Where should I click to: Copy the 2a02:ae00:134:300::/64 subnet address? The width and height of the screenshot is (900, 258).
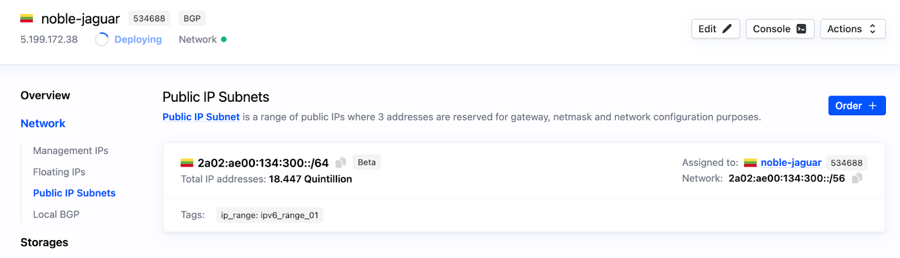pos(340,162)
